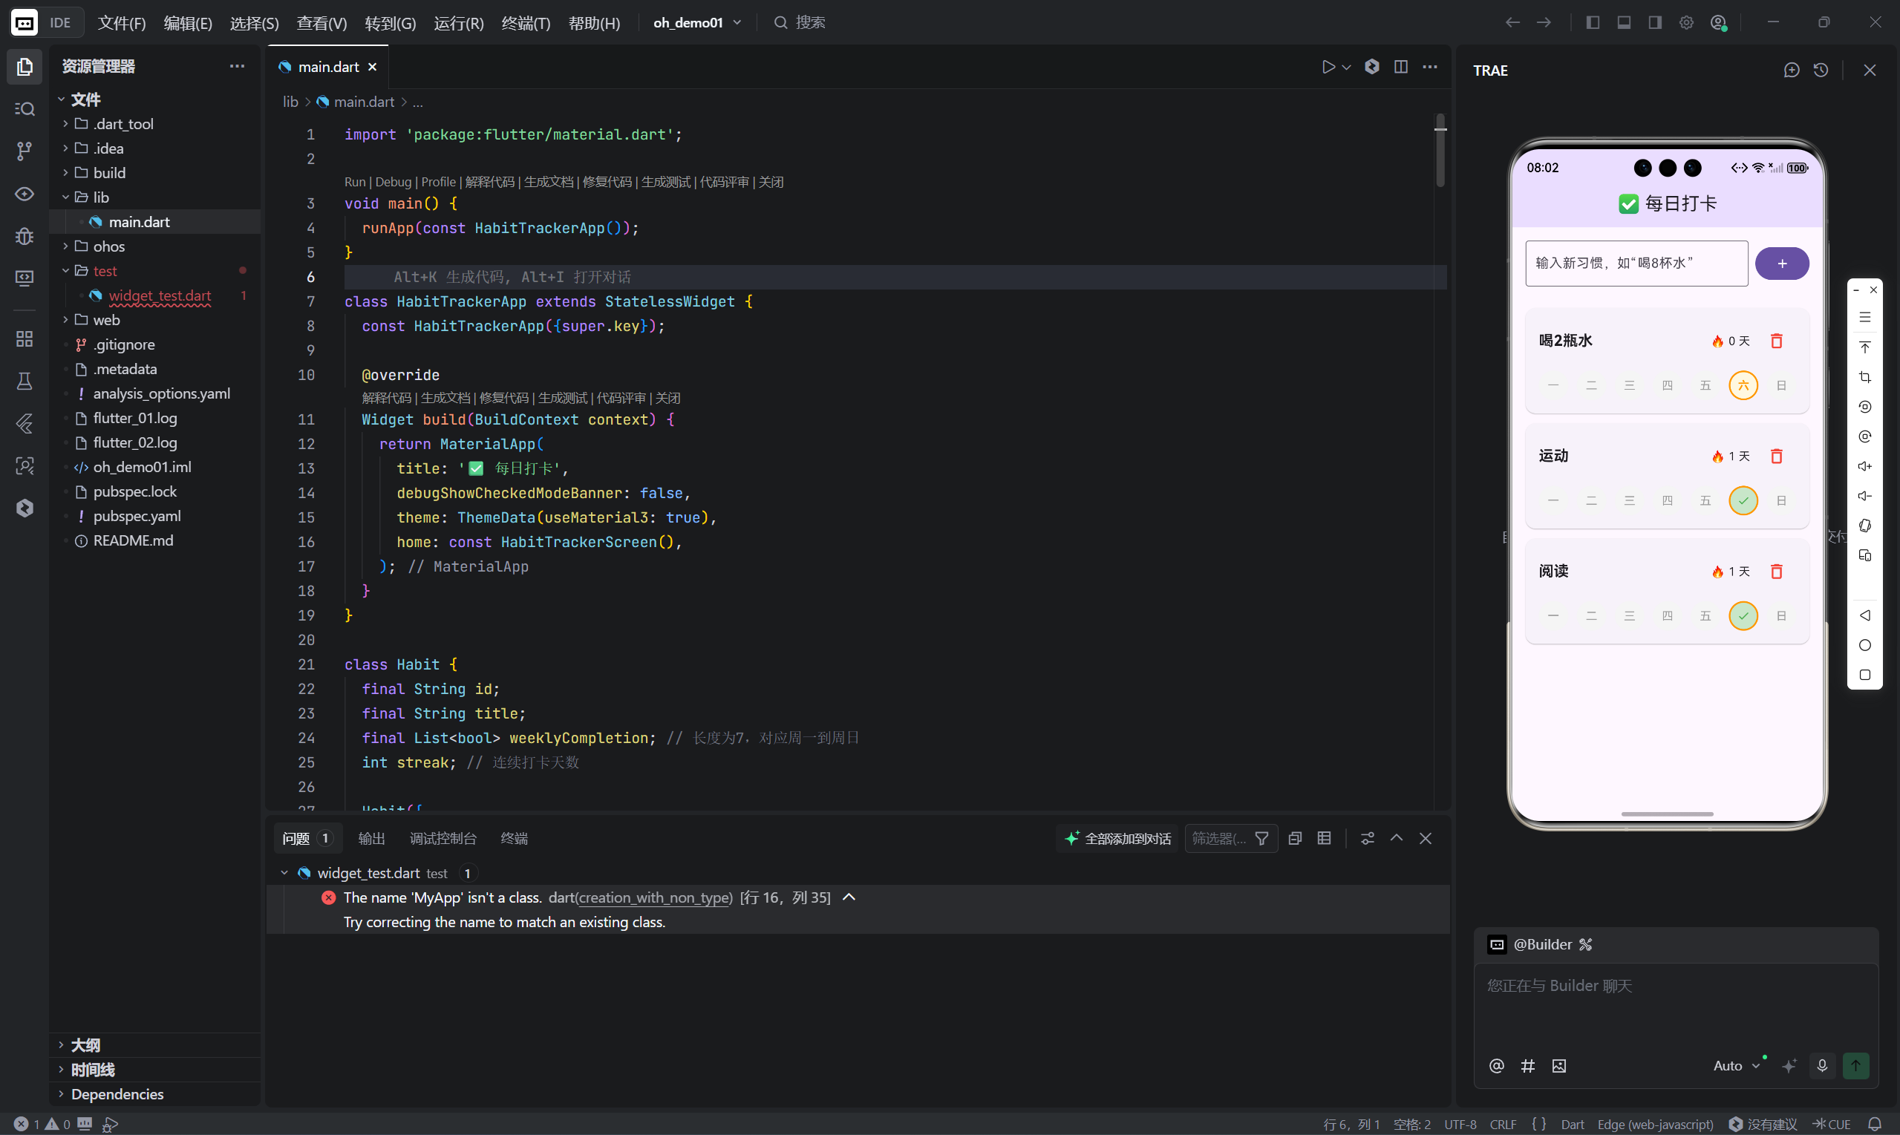Screen dimensions: 1900x1135
Task: Toggle Saturday check for 喝2瓶水 habit
Action: 1743,385
